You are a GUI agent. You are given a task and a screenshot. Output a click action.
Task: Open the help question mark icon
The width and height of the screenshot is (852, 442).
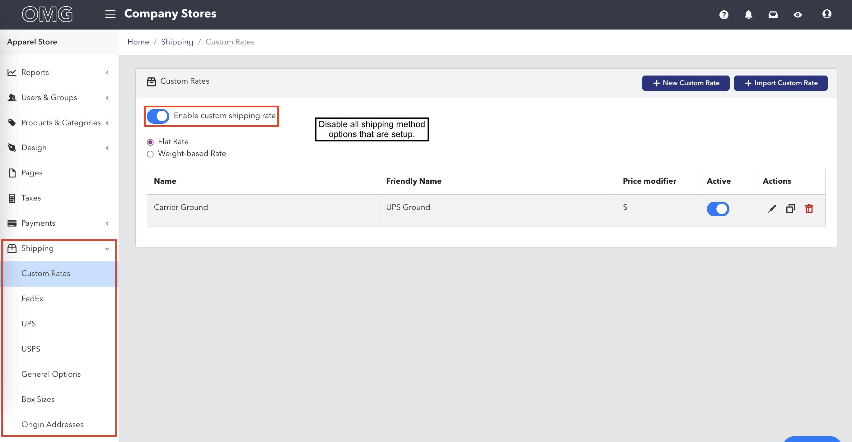pyautogui.click(x=724, y=15)
